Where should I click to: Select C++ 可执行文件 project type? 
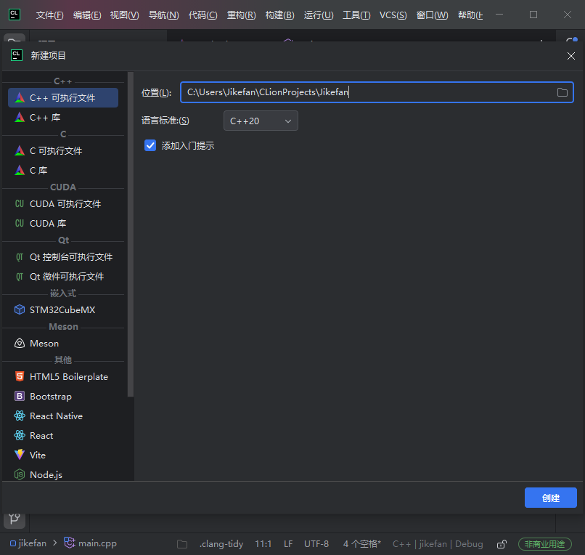coord(63,98)
